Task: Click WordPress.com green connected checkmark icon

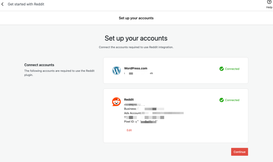Action: (x=222, y=69)
